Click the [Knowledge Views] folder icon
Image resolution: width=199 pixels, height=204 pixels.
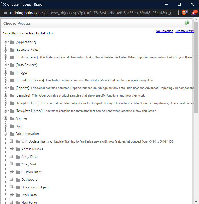point(12,80)
